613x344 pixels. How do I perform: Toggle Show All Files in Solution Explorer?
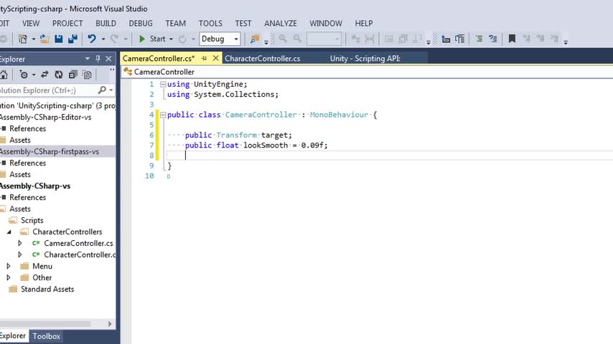(x=87, y=75)
